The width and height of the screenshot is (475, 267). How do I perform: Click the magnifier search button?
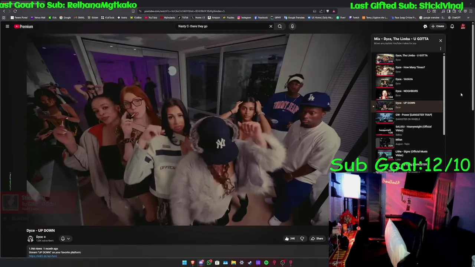click(280, 26)
